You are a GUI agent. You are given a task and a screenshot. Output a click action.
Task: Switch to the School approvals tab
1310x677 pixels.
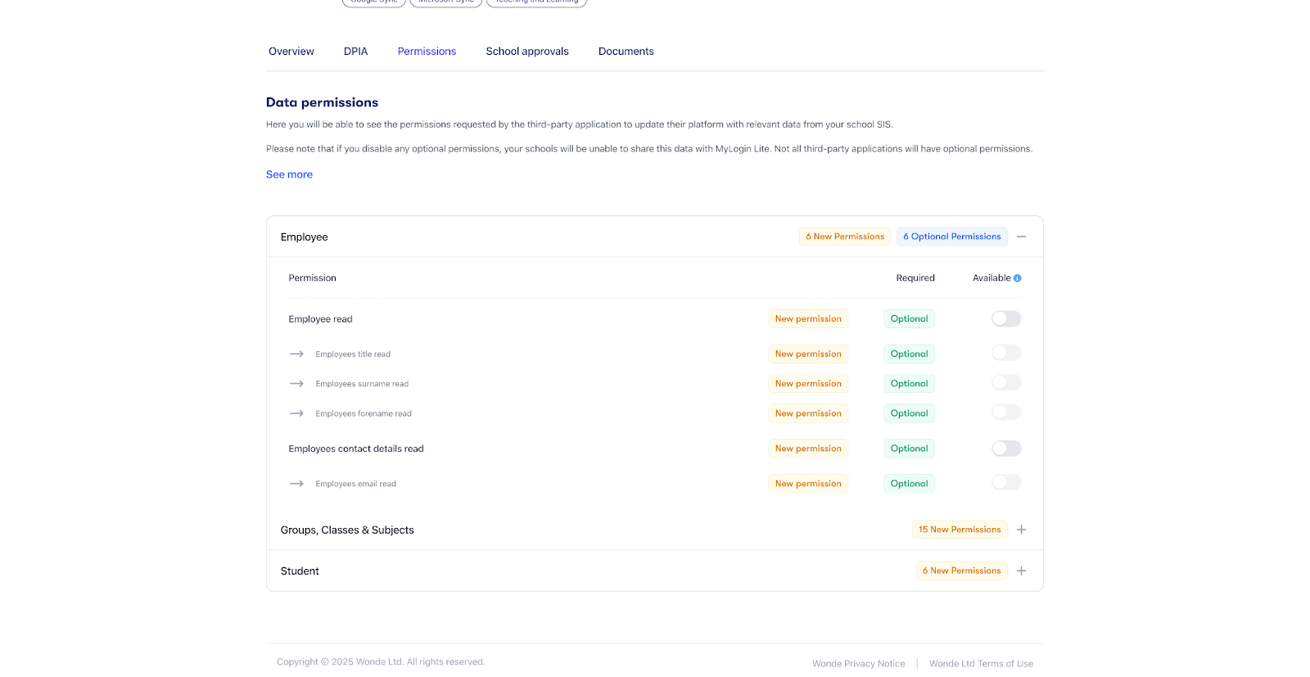(x=526, y=52)
